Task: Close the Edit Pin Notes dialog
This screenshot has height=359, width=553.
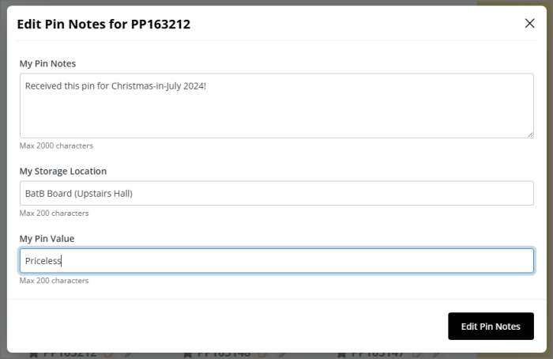Action: pyautogui.click(x=529, y=23)
